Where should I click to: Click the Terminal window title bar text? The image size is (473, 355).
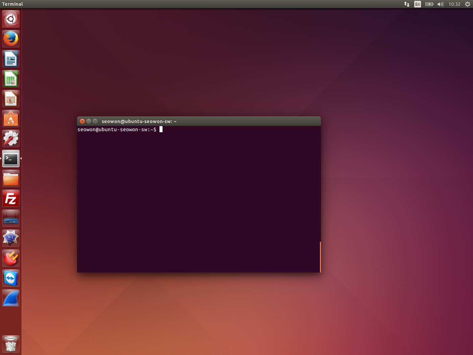tap(139, 121)
